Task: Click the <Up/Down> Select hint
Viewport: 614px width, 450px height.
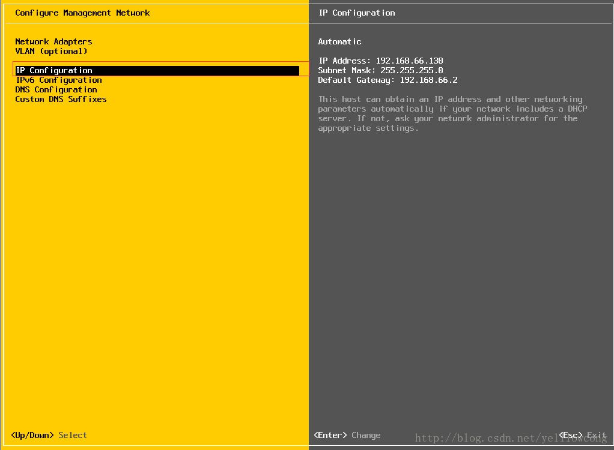Action: point(49,435)
